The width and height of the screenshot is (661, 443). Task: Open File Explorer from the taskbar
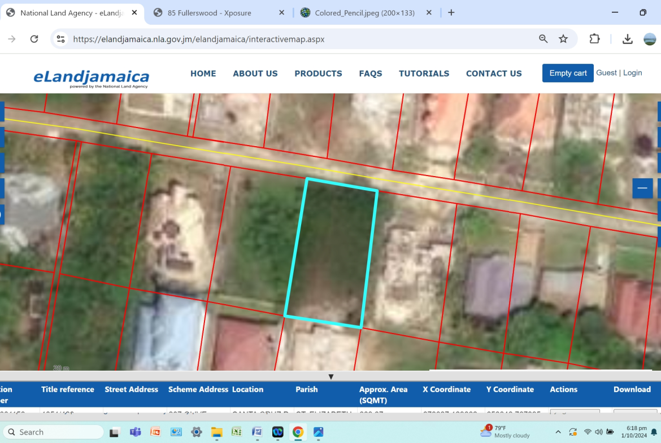pyautogui.click(x=216, y=432)
